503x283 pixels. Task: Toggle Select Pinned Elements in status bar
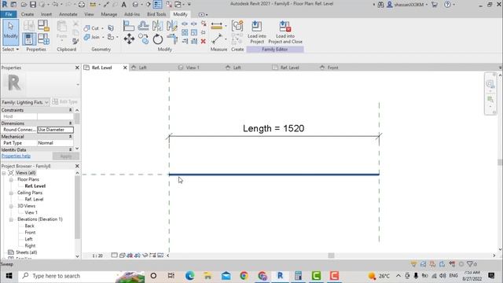[x=432, y=264]
